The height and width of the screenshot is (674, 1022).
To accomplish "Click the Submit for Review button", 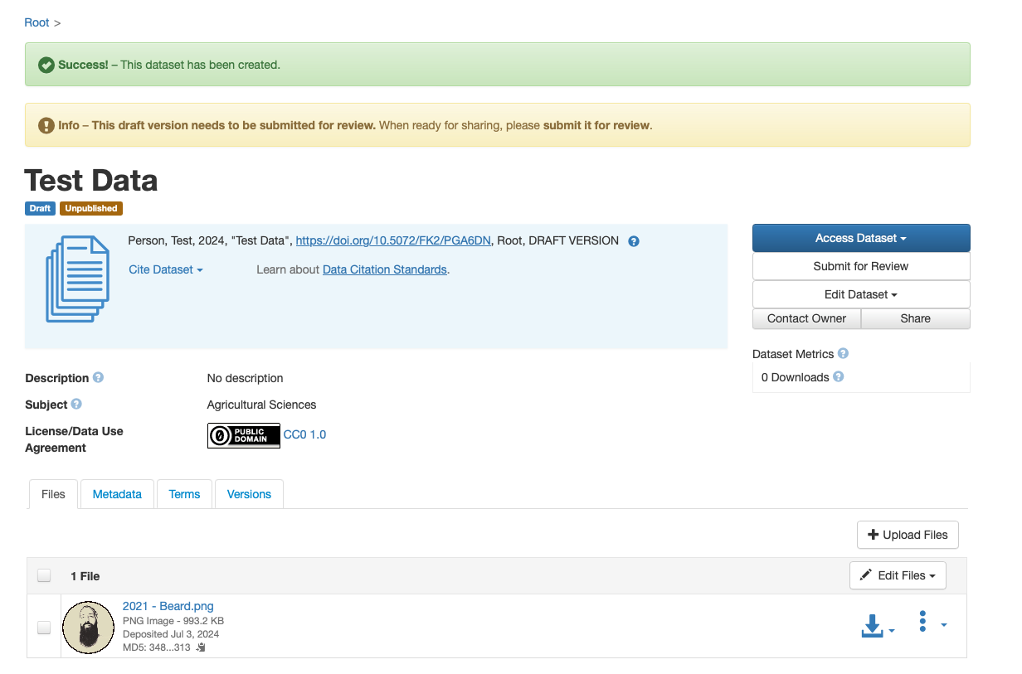I will (x=860, y=266).
